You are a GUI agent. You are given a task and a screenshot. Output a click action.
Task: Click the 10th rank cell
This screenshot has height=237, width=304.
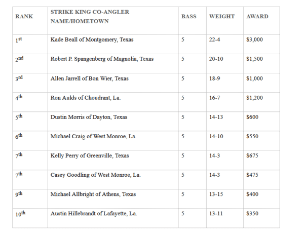point(19,214)
